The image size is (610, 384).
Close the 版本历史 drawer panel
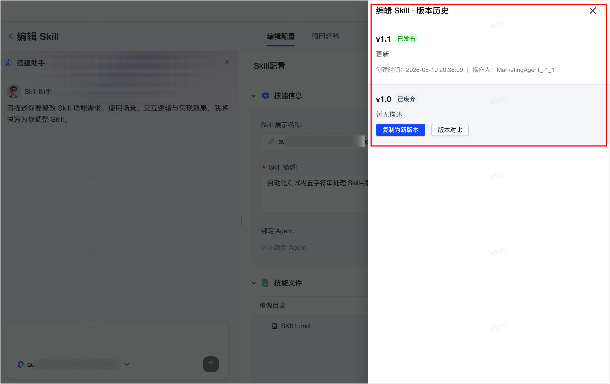click(593, 11)
